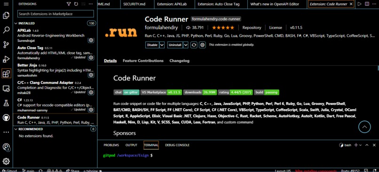Select the Feature Contributions tab
This screenshot has height=172, width=379.
[143, 61]
